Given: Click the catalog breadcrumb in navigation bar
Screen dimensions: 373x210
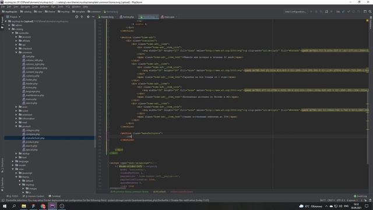Looking at the screenshot, I should click(26, 12).
